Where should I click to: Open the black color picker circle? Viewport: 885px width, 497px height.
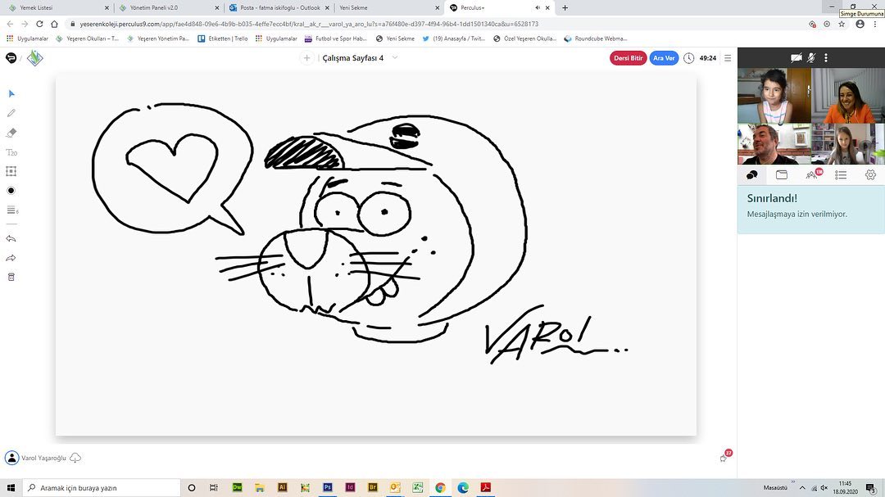click(x=11, y=191)
